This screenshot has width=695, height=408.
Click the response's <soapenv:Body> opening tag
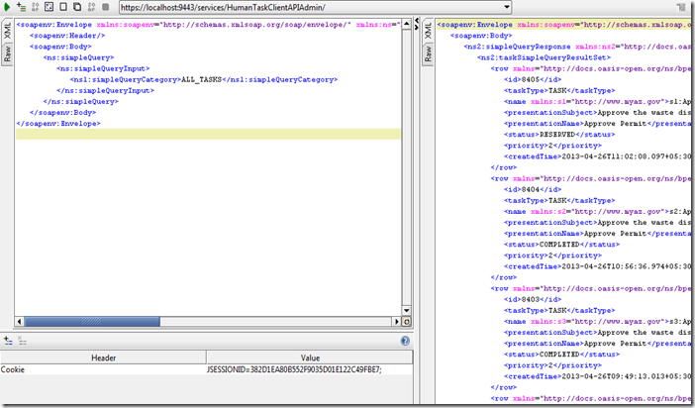coord(481,36)
